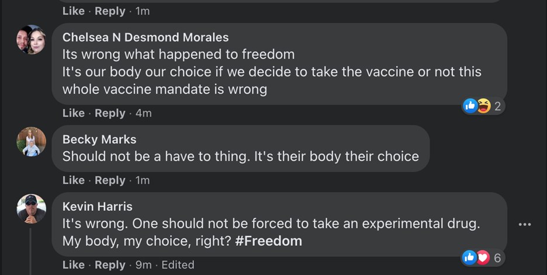View edit history via the Edited label
547x275 pixels.
pos(178,265)
